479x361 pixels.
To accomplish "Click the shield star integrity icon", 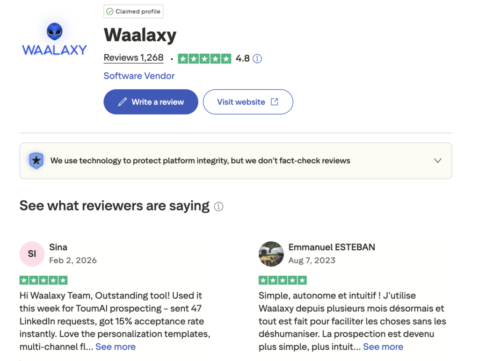I will 36,160.
